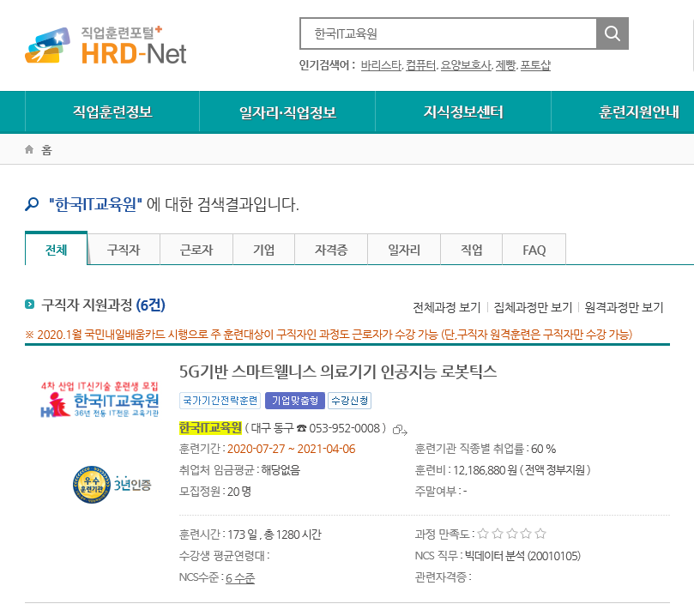Click the 홈 breadcrumb text
This screenshot has height=610, width=694.
[x=46, y=150]
